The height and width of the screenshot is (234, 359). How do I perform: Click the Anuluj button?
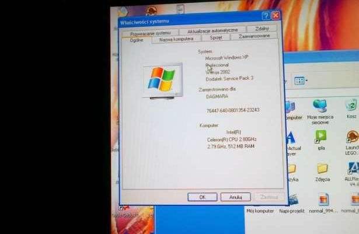coord(236,197)
